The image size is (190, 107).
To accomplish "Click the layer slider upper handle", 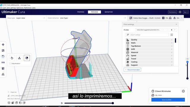I will tap(187, 62).
